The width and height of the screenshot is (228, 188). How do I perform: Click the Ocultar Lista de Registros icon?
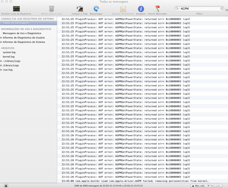(16, 9)
